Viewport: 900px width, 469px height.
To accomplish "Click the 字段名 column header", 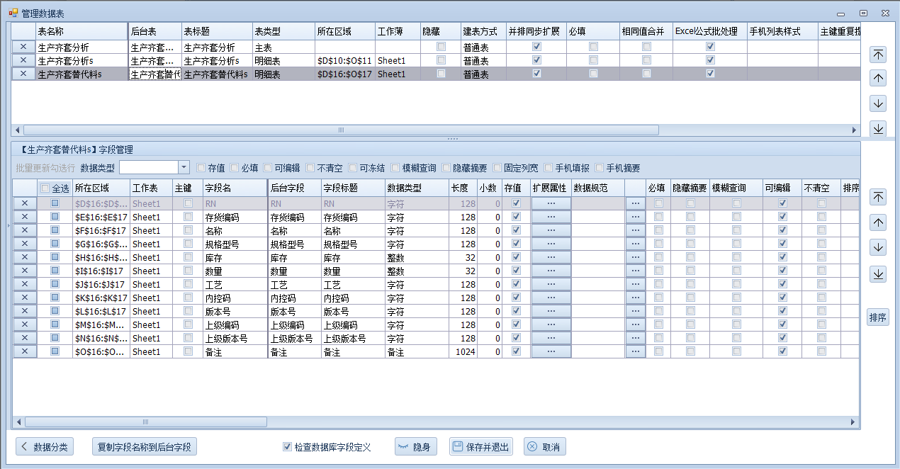I will [234, 188].
